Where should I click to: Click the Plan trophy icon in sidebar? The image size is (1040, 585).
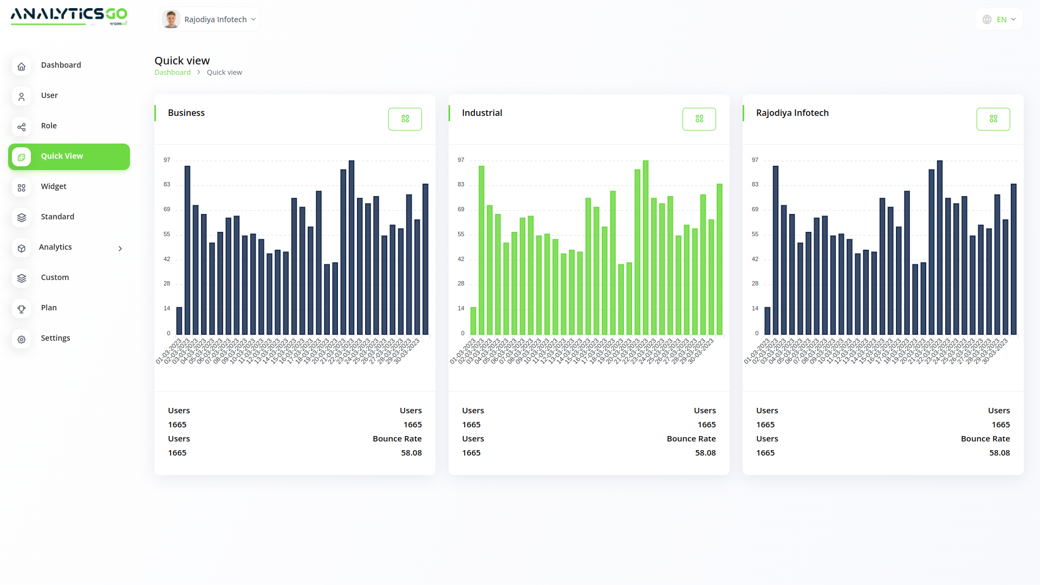pos(22,309)
